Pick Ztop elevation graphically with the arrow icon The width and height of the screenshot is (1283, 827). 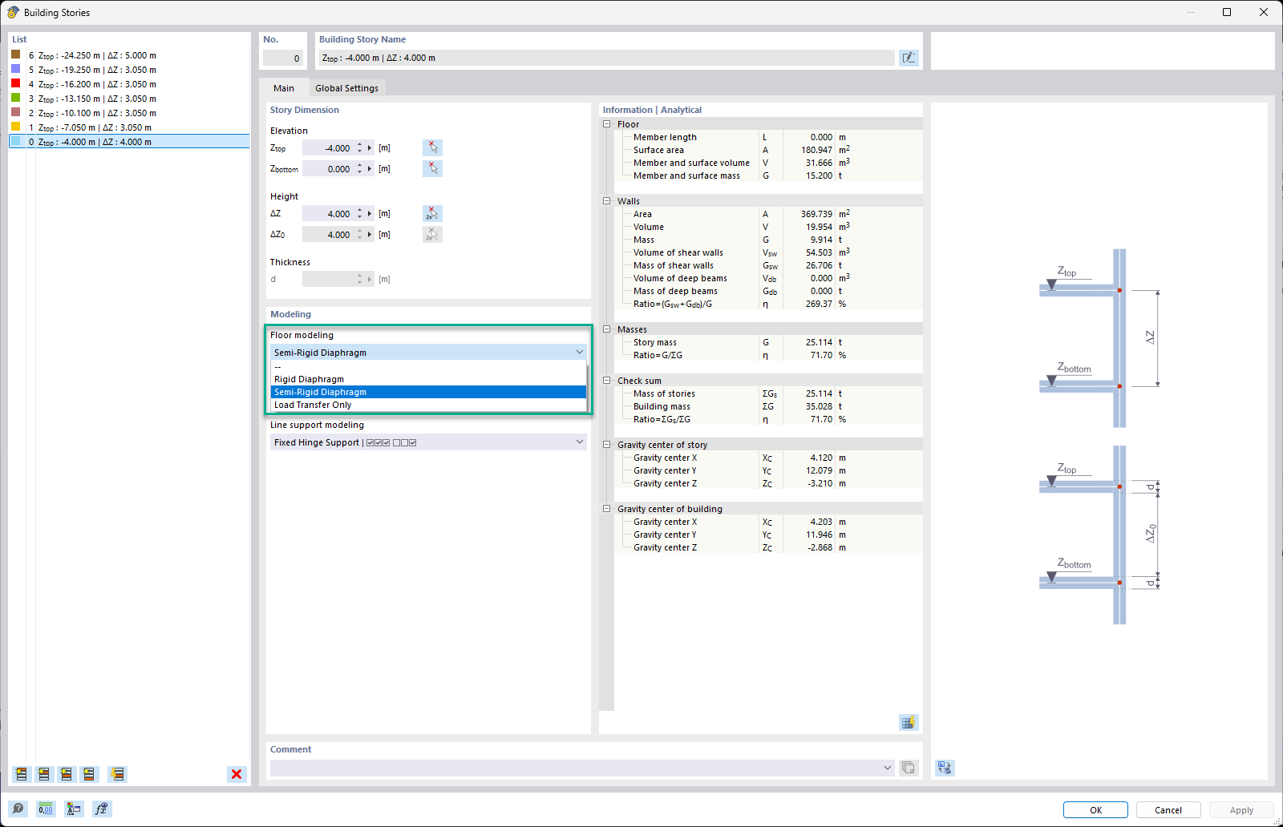[x=432, y=147]
